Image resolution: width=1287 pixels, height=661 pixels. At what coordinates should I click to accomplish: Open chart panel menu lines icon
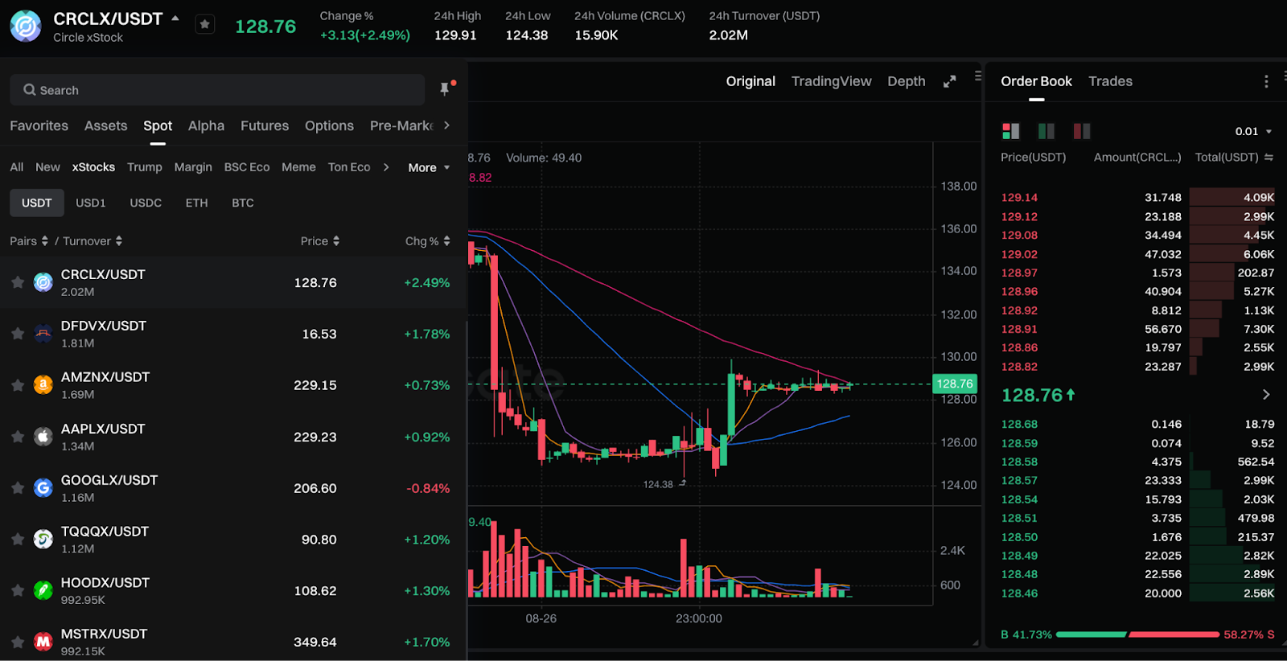pyautogui.click(x=978, y=76)
